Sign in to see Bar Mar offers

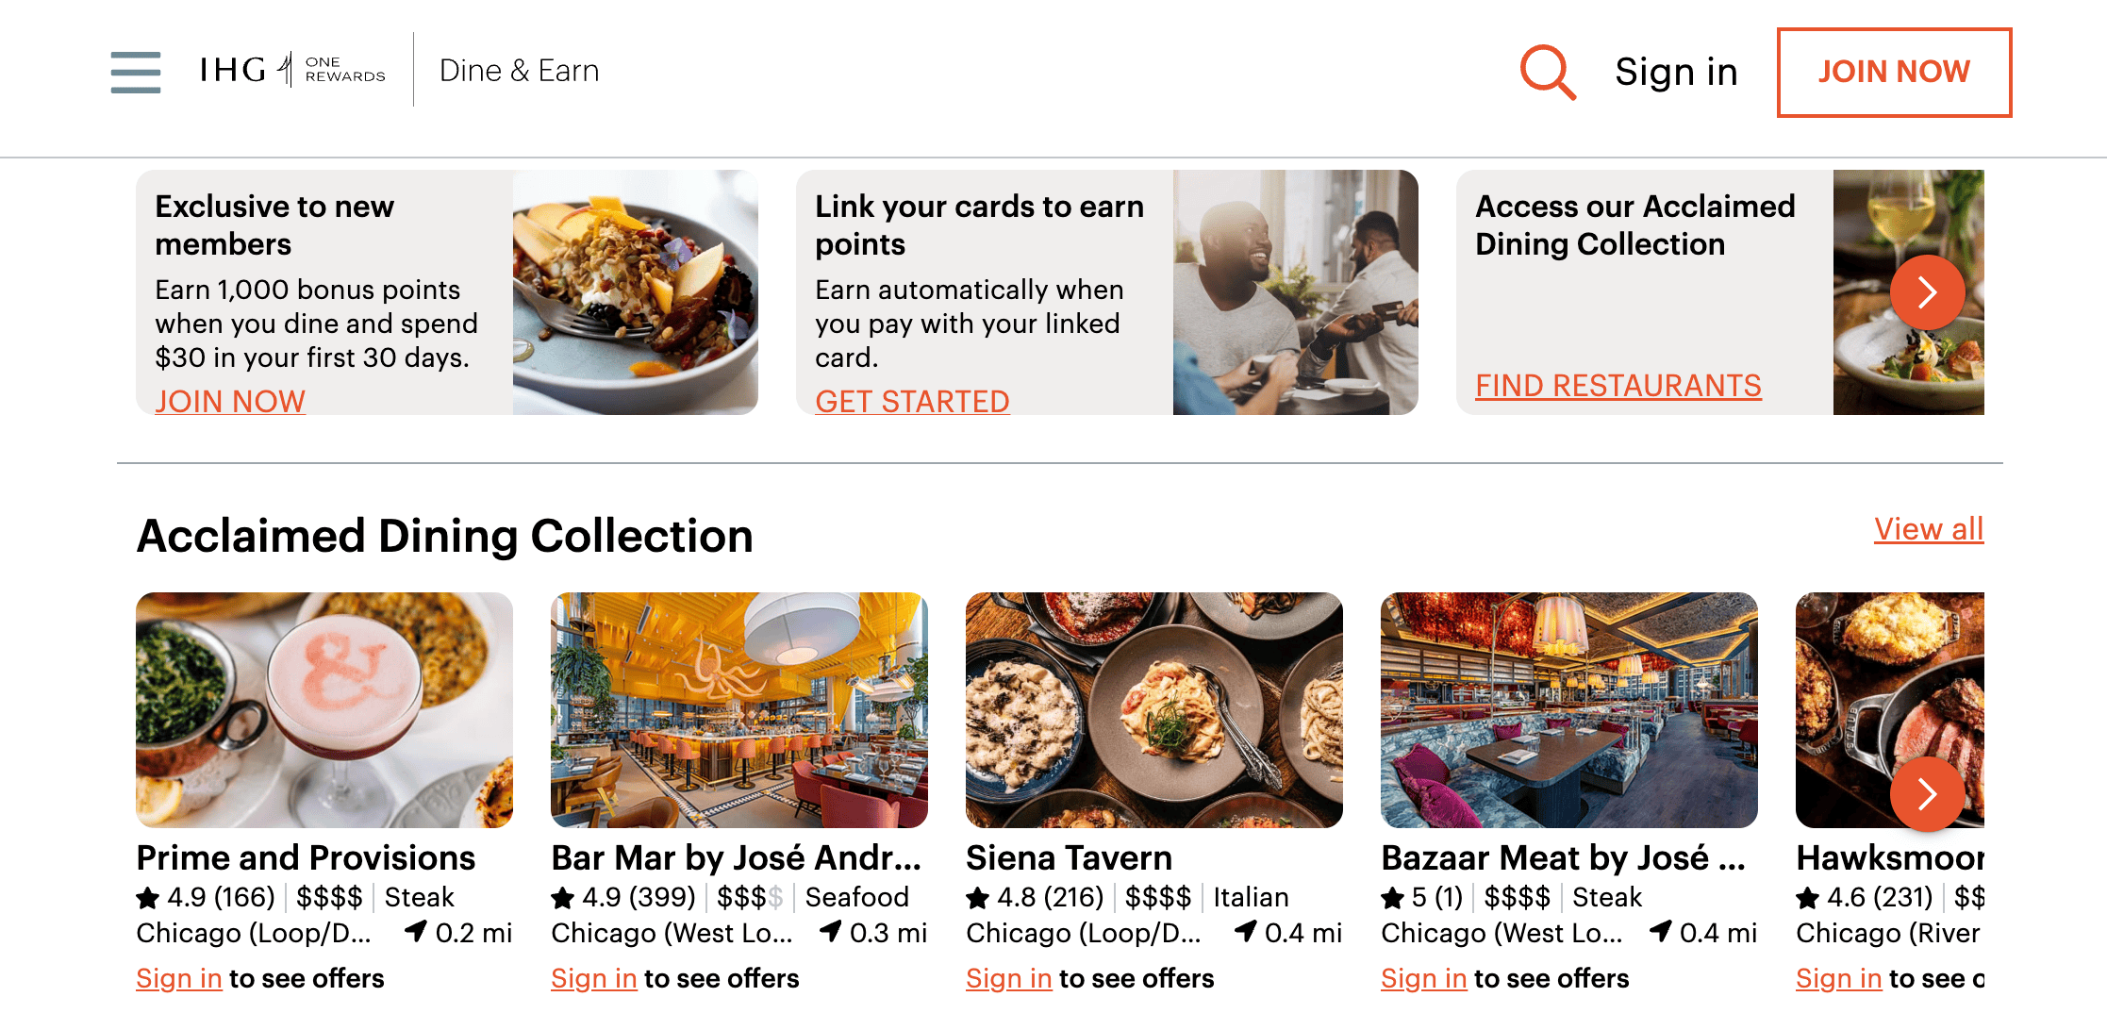(x=592, y=978)
